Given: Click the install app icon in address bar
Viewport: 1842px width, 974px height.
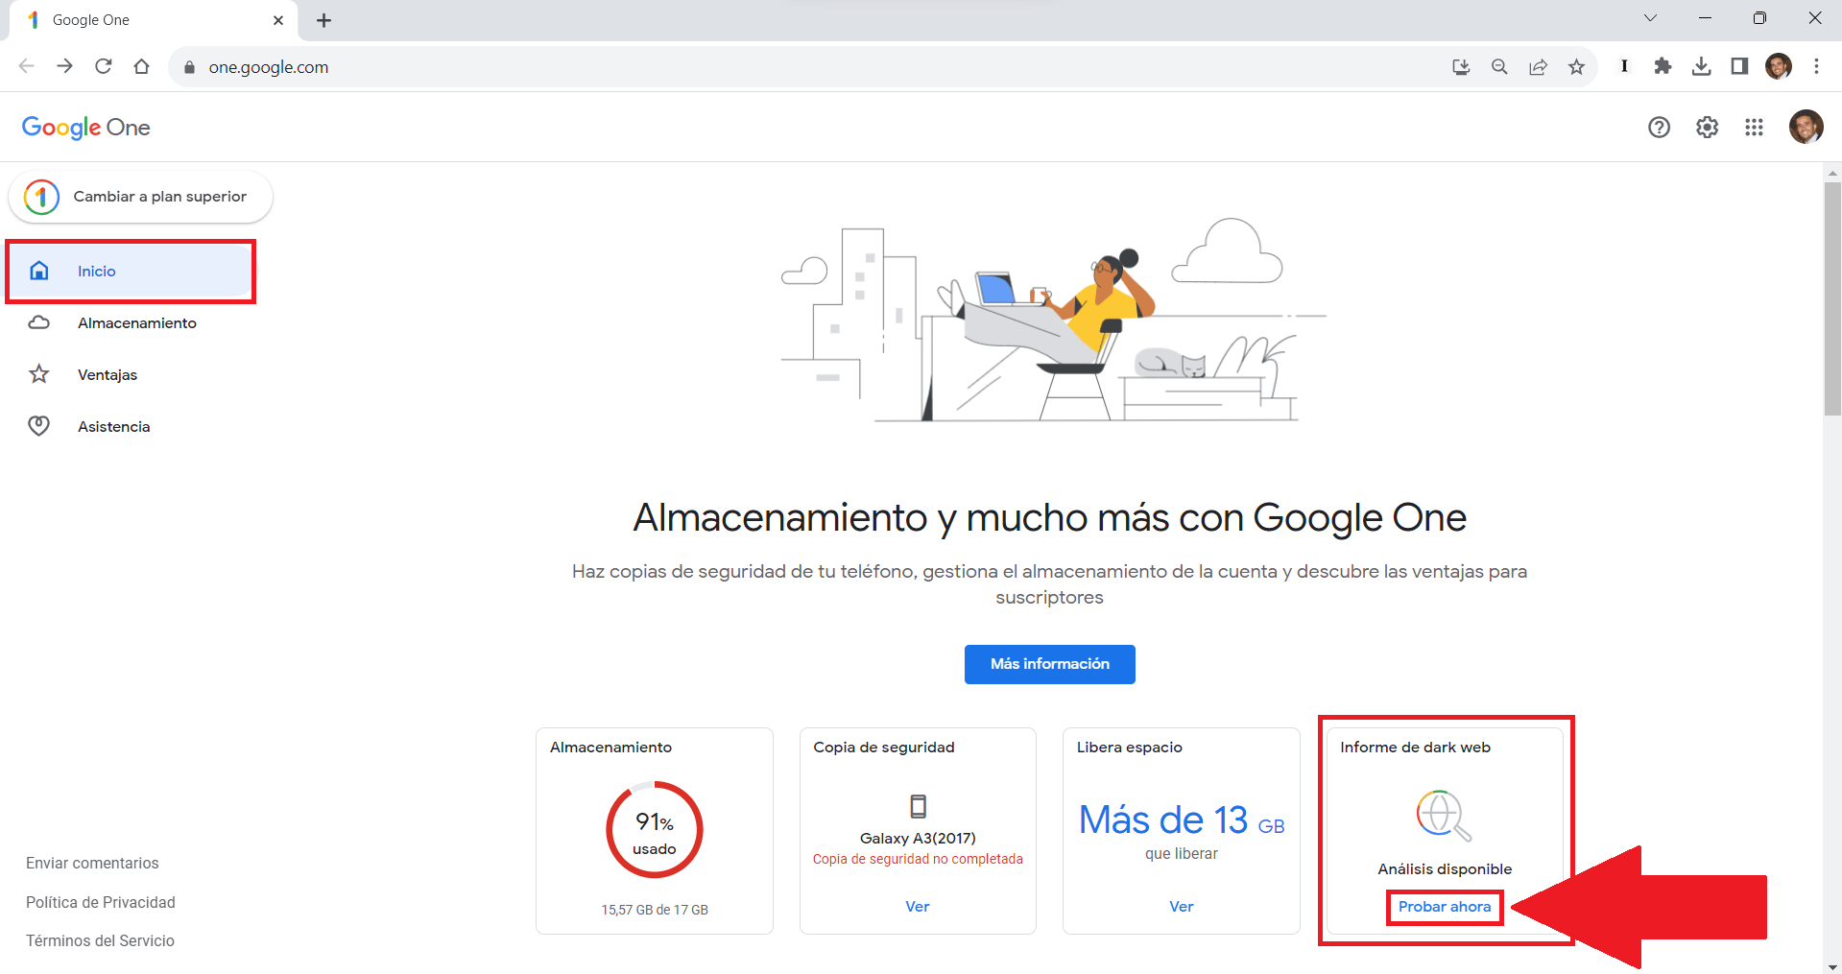Looking at the screenshot, I should coord(1461,66).
